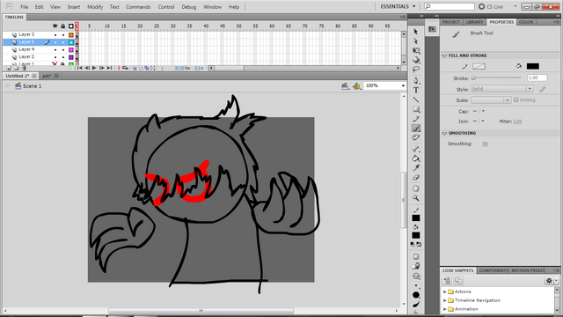The image size is (563, 317).
Task: Toggle visibility dot of Layer 3
Action: [55, 35]
